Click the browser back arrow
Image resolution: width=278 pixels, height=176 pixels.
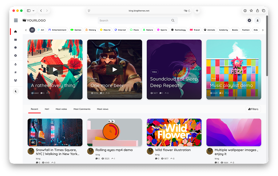[x=41, y=11]
